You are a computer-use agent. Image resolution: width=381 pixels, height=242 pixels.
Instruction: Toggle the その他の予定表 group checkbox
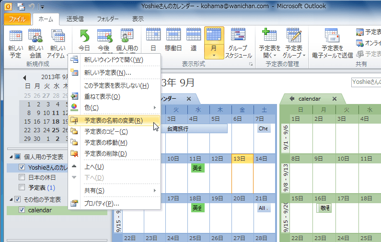[x=18, y=199]
